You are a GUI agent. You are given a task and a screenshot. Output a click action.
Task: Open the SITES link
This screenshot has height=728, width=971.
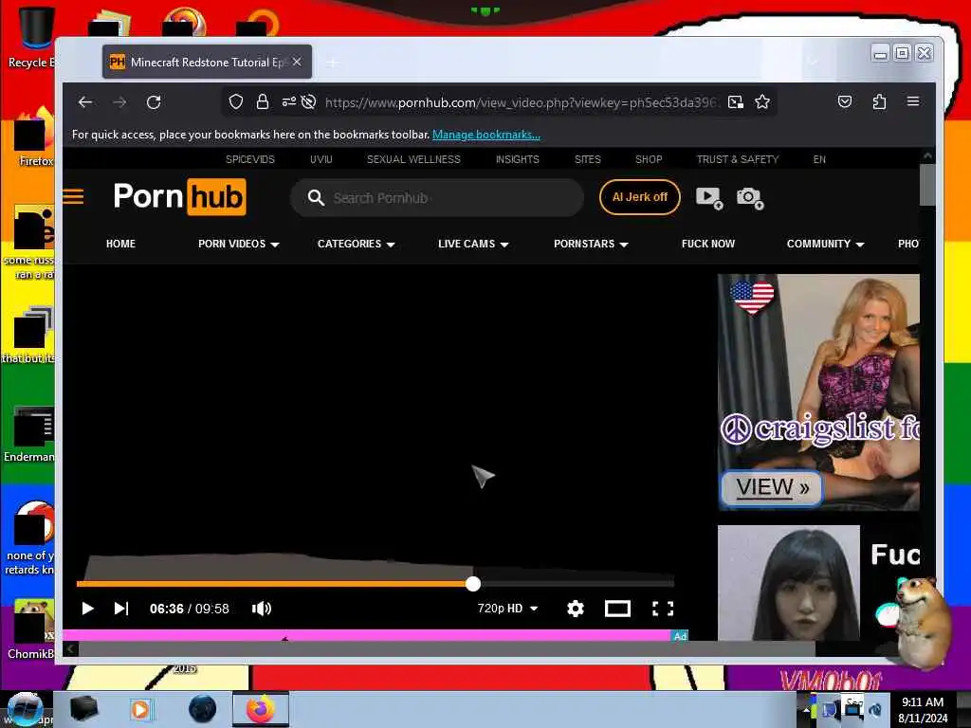click(x=588, y=159)
